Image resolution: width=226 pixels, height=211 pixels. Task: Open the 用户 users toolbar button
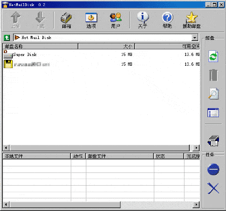coord(116,20)
